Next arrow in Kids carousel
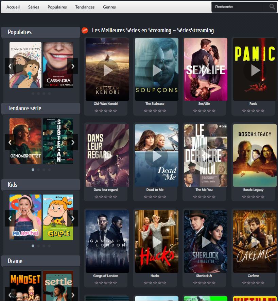Viewport: 278px width, 301px height. [72, 218]
